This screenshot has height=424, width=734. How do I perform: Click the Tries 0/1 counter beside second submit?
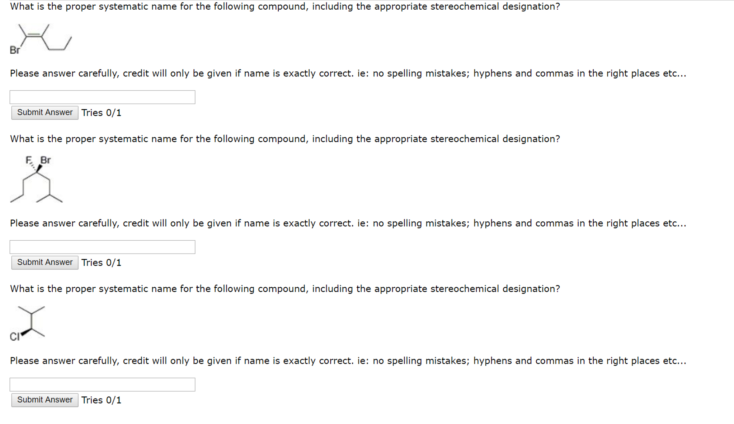pos(102,262)
